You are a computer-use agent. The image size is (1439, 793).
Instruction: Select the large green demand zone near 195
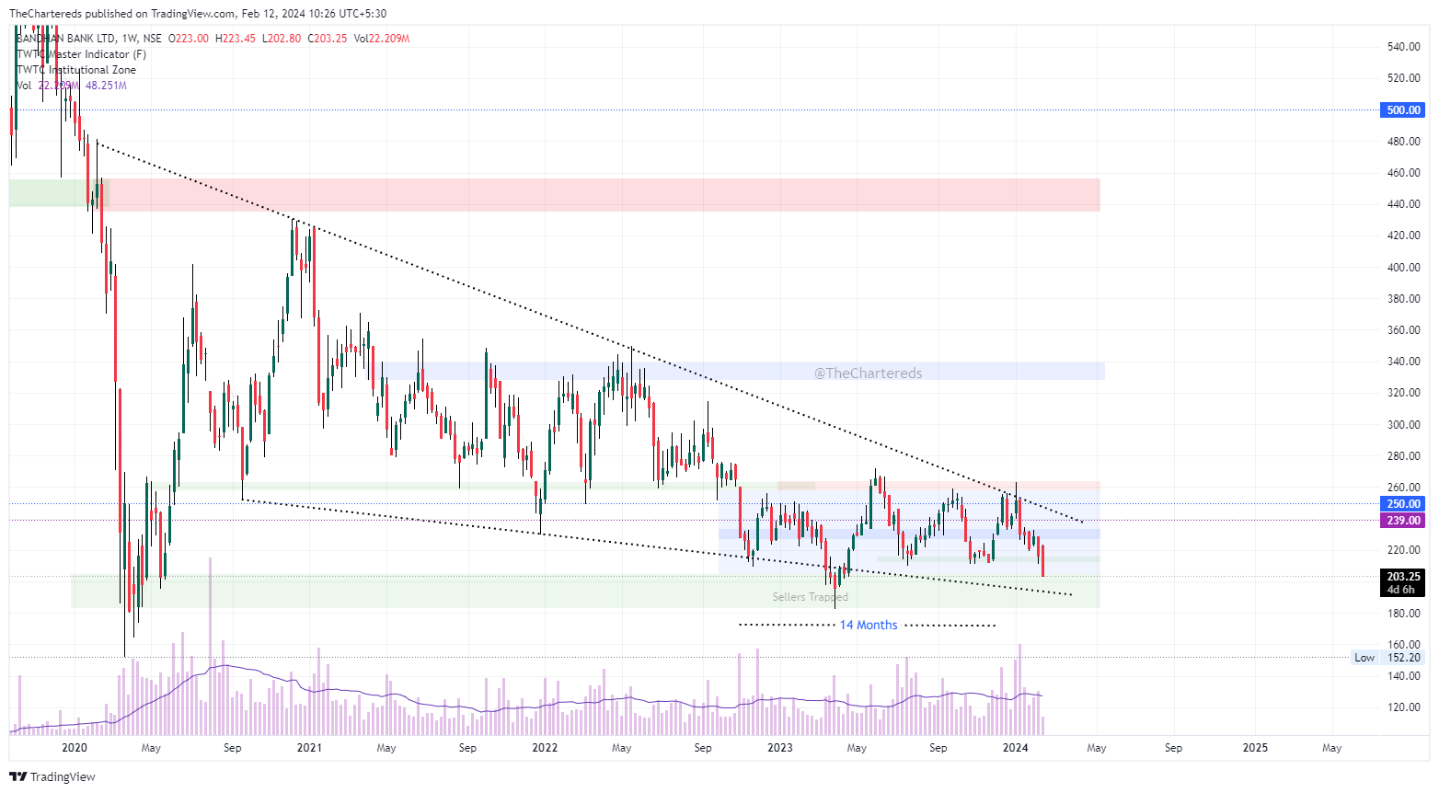(x=585, y=592)
